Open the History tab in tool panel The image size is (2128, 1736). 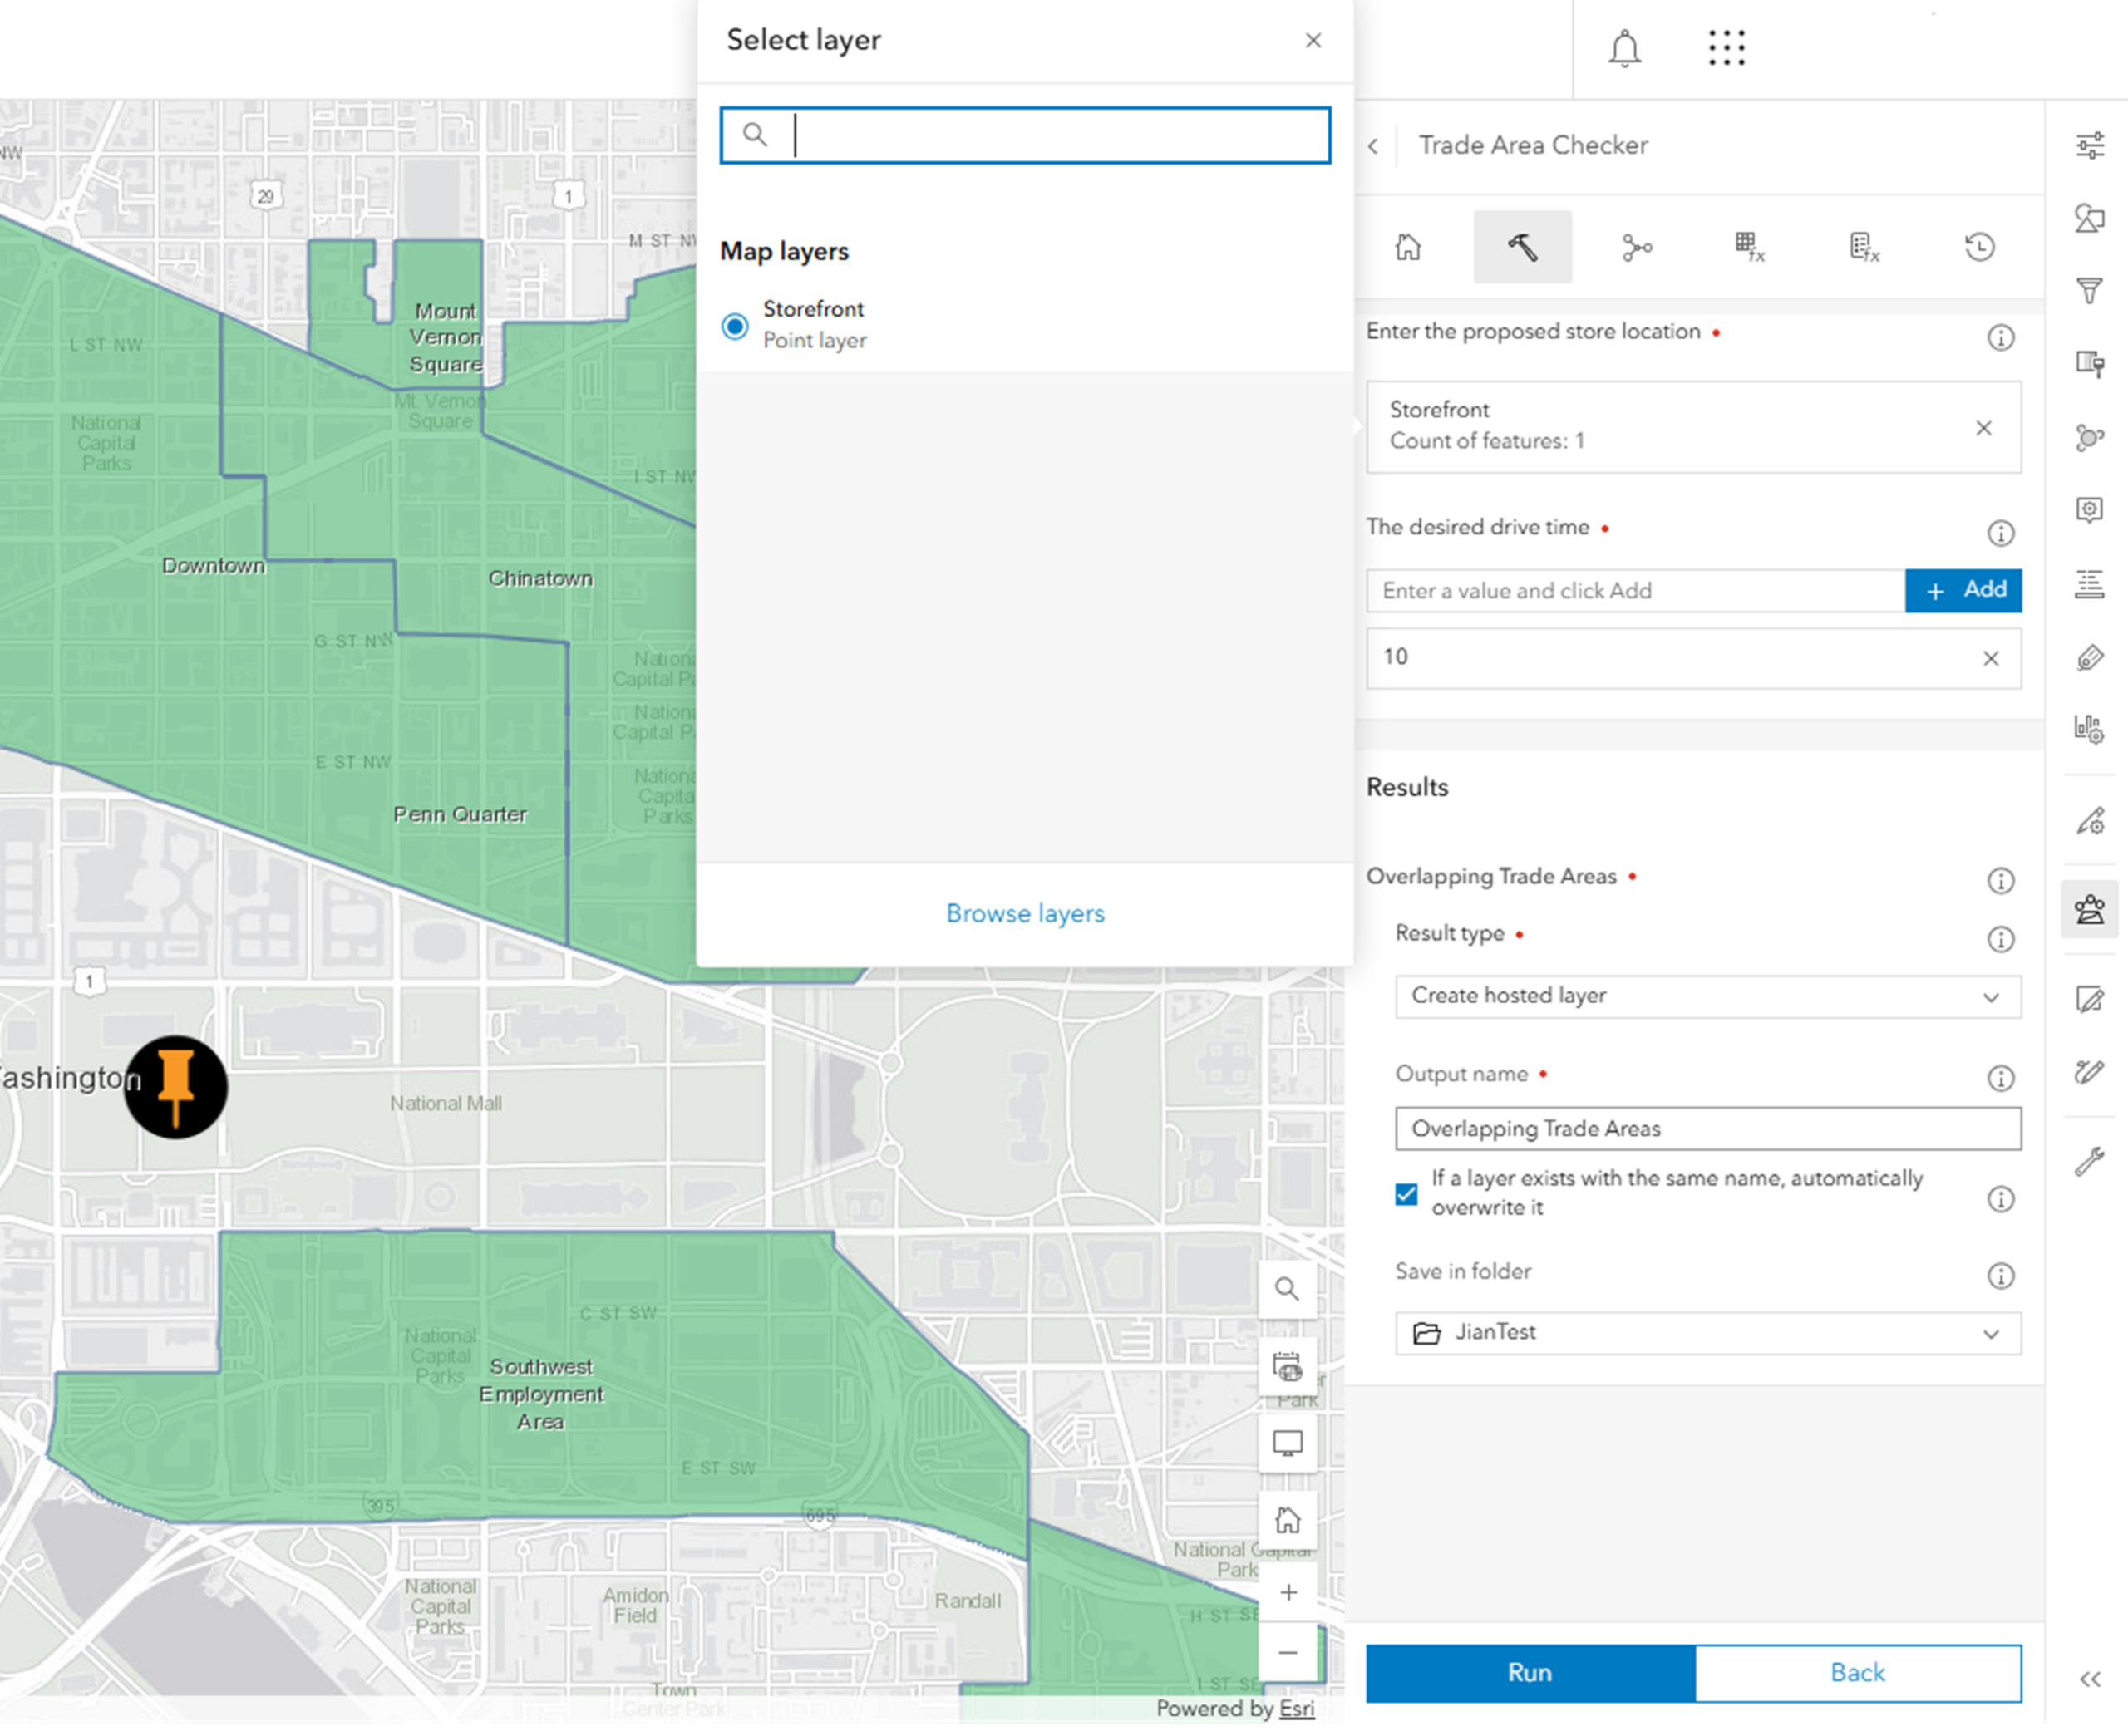tap(1979, 247)
